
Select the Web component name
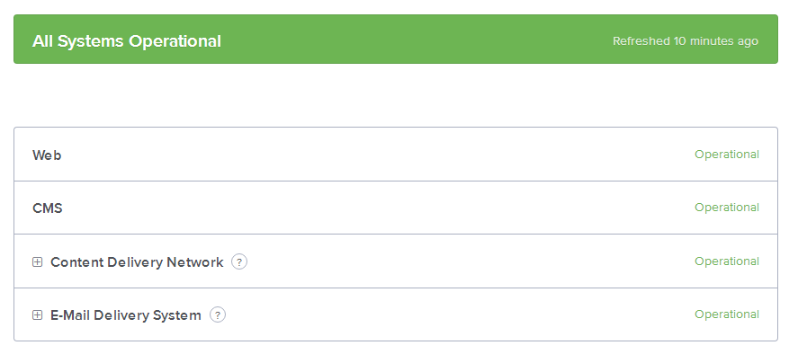pos(47,155)
